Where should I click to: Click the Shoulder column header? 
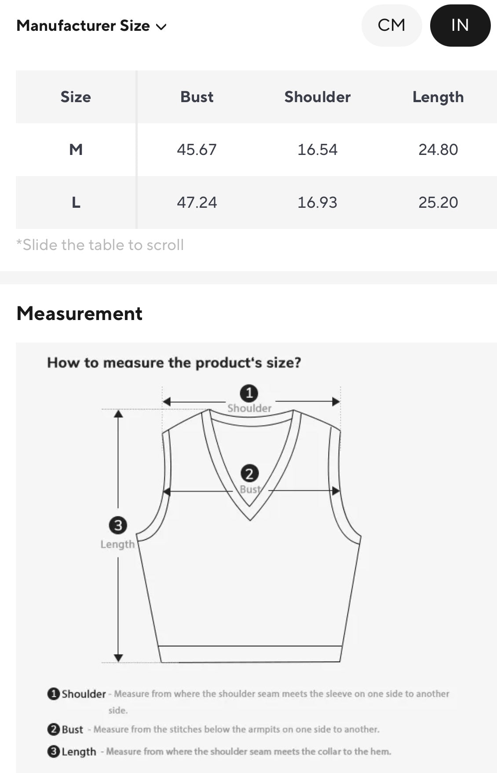coord(317,97)
